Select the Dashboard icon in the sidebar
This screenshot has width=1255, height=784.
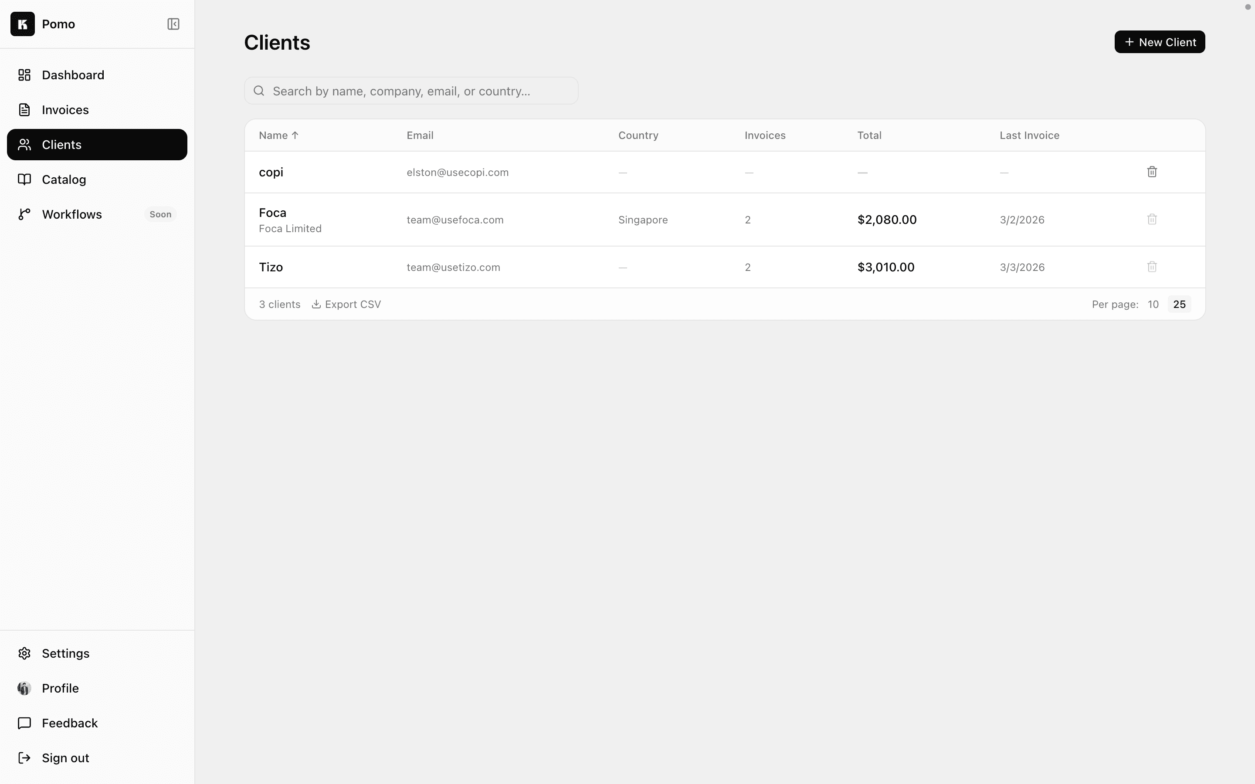(24, 74)
